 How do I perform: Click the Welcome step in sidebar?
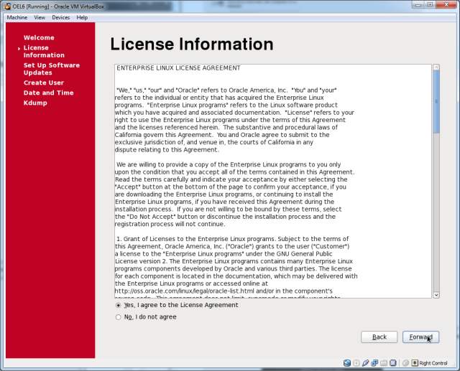click(39, 38)
